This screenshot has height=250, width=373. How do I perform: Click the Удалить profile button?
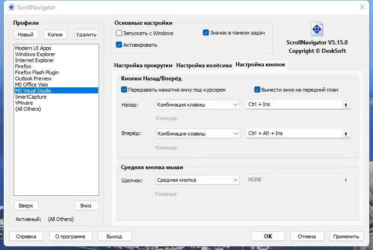[86, 35]
